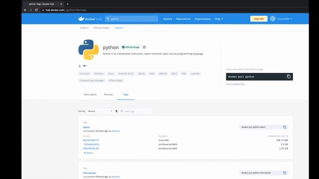Click the Windows filter chip

[x=99, y=74]
